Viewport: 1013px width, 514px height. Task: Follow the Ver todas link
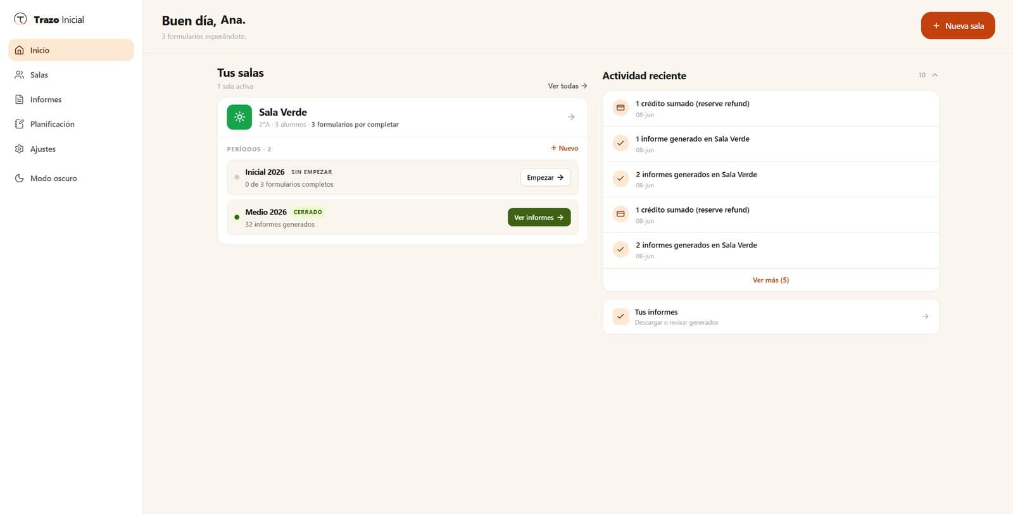pos(567,86)
